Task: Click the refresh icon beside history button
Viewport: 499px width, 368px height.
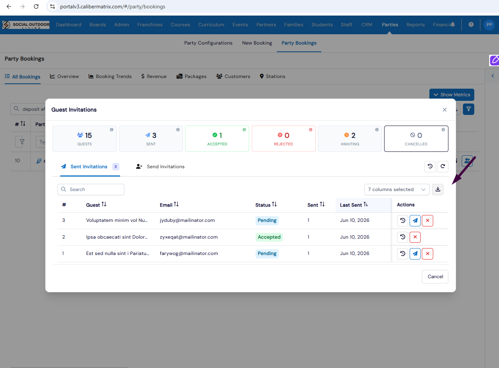Action: pyautogui.click(x=443, y=166)
